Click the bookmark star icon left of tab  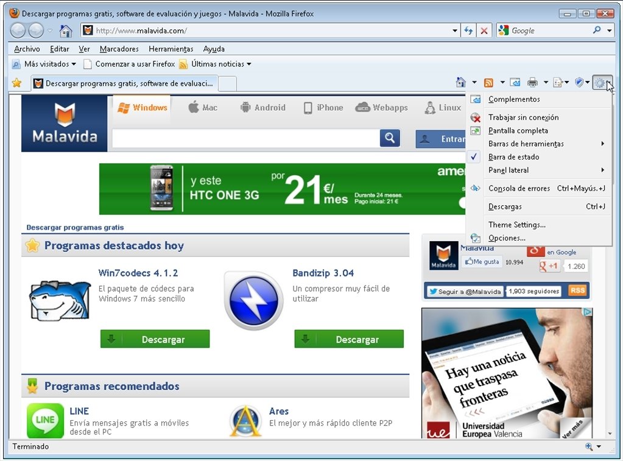click(x=16, y=83)
